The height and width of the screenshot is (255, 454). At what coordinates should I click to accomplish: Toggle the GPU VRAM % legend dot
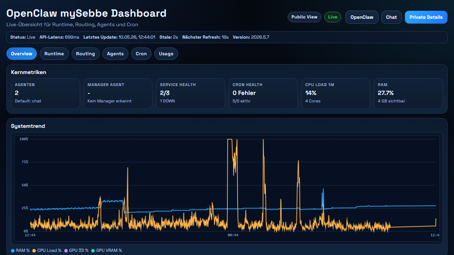click(93, 251)
